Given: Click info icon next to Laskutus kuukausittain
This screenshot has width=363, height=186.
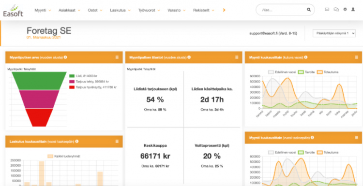Looking at the screenshot, I should point(76,141).
